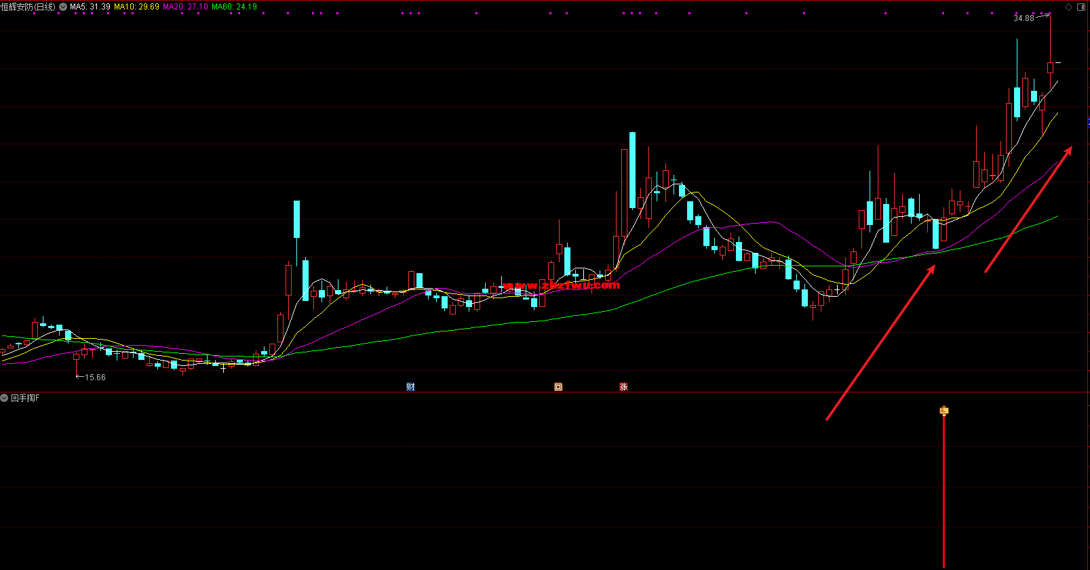Click the 34.88 high price label

tap(1024, 18)
